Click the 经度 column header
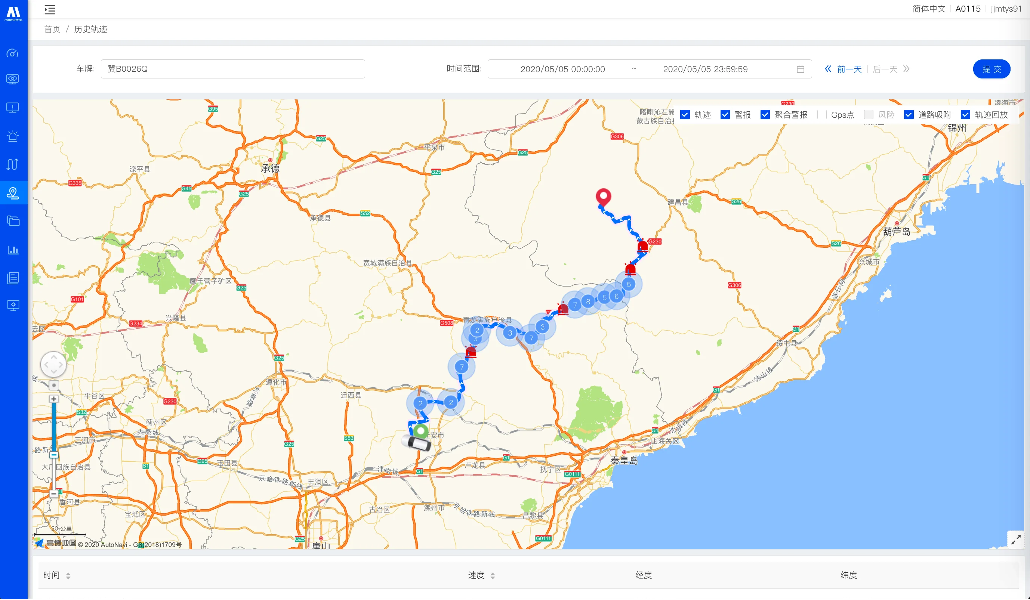Image resolution: width=1030 pixels, height=600 pixels. click(x=643, y=575)
